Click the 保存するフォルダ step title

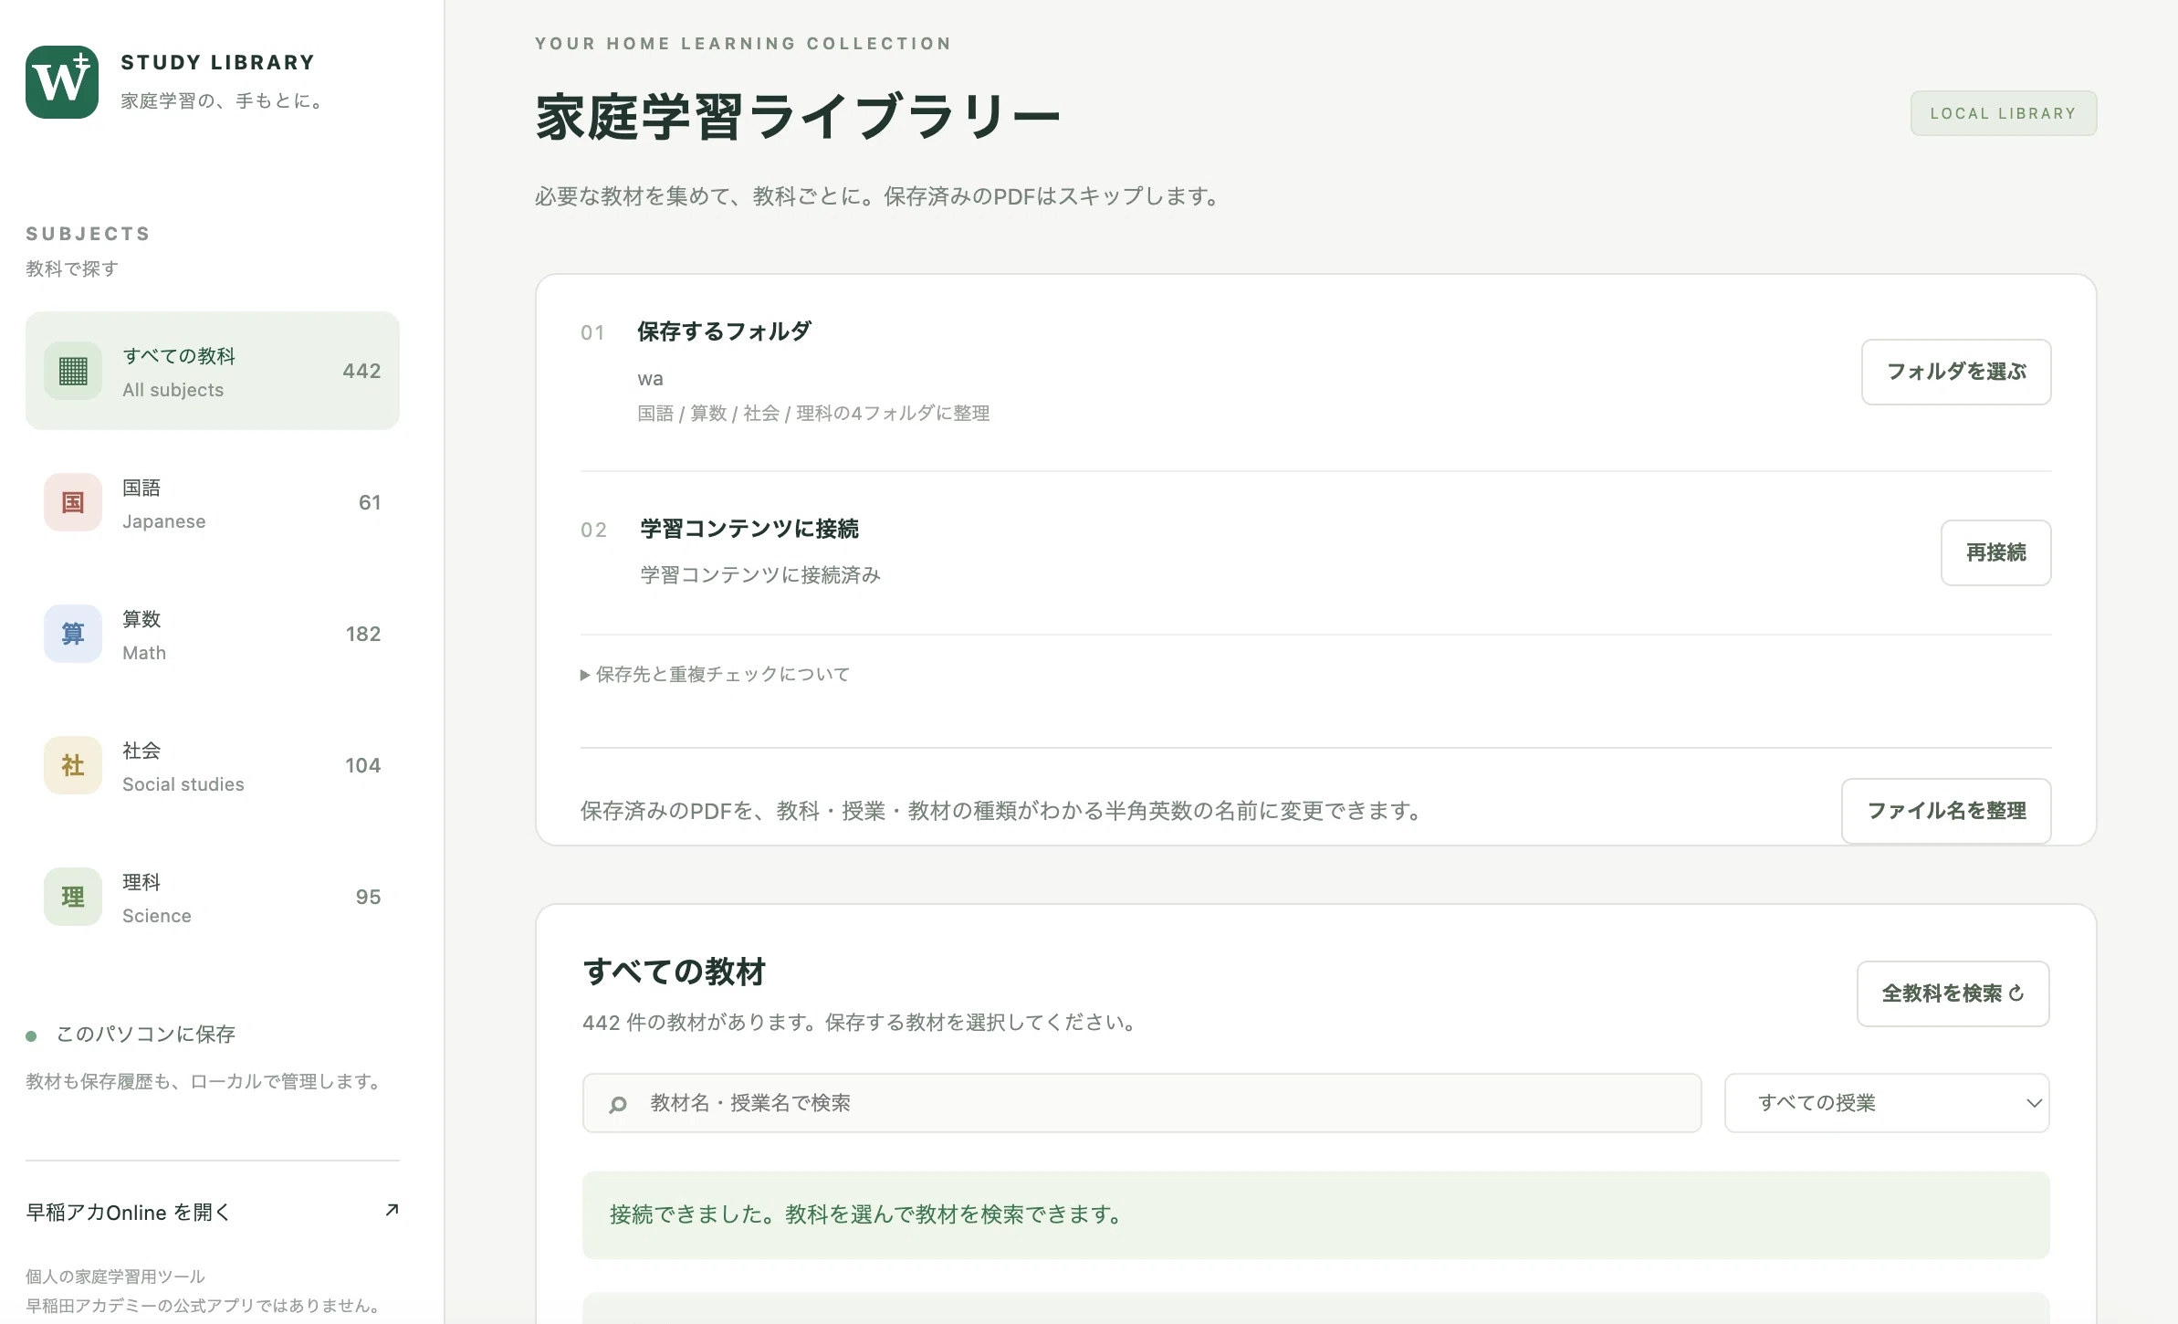tap(724, 331)
